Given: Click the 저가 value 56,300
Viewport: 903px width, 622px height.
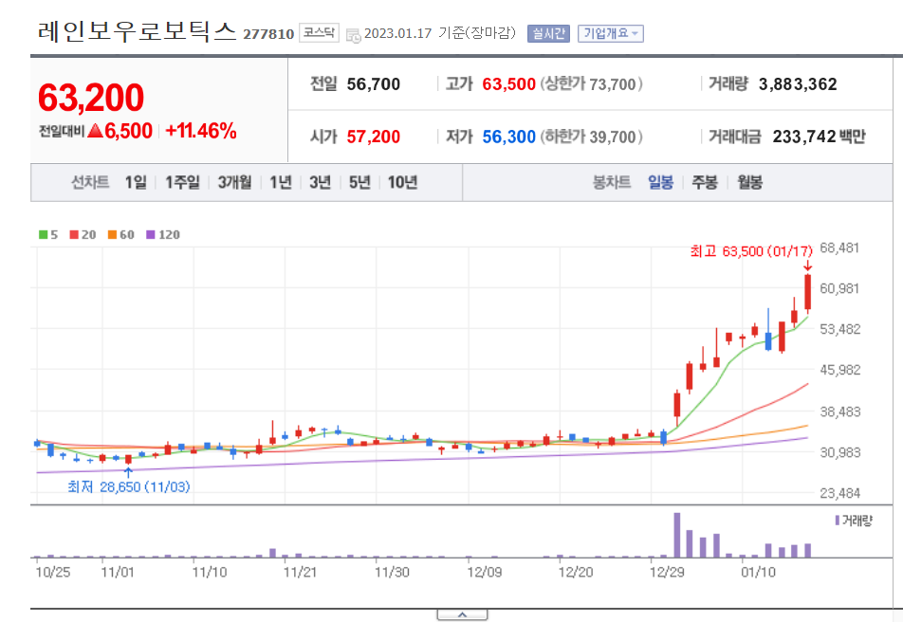Looking at the screenshot, I should pos(509,137).
